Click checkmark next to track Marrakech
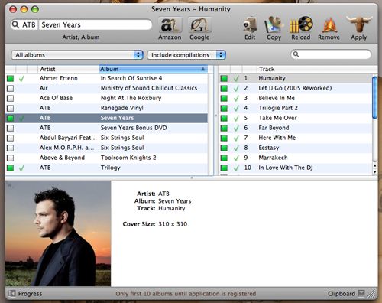The image size is (382, 303). click(236, 158)
